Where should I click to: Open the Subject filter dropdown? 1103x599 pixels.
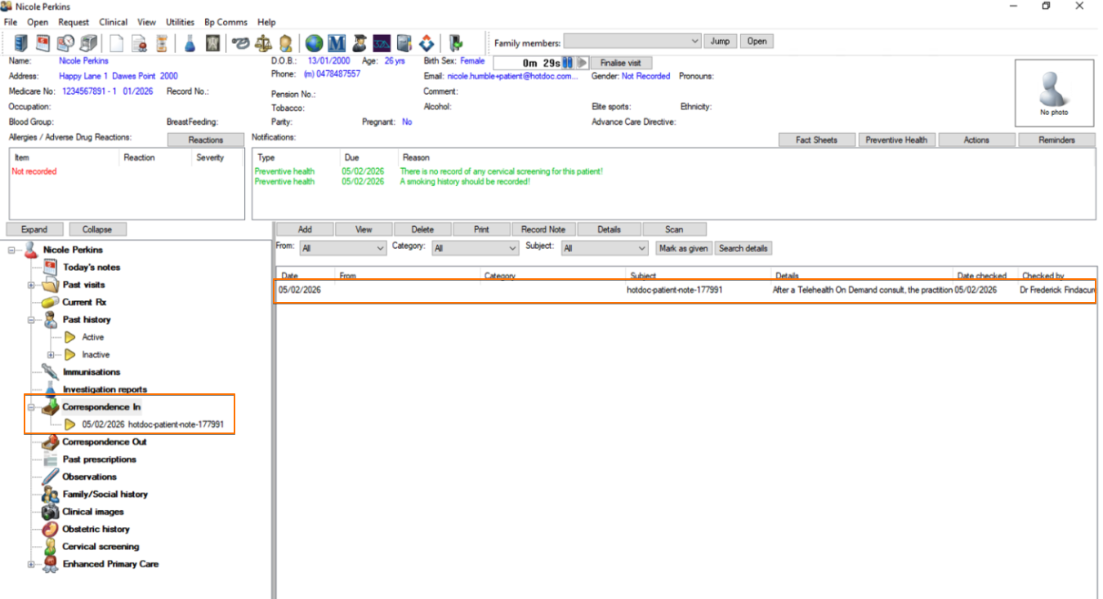tap(605, 248)
